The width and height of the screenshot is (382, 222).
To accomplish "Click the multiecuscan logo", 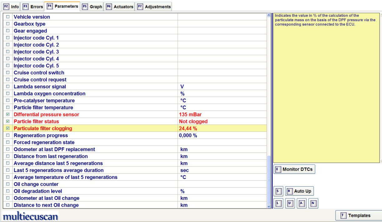I will pyautogui.click(x=30, y=215).
